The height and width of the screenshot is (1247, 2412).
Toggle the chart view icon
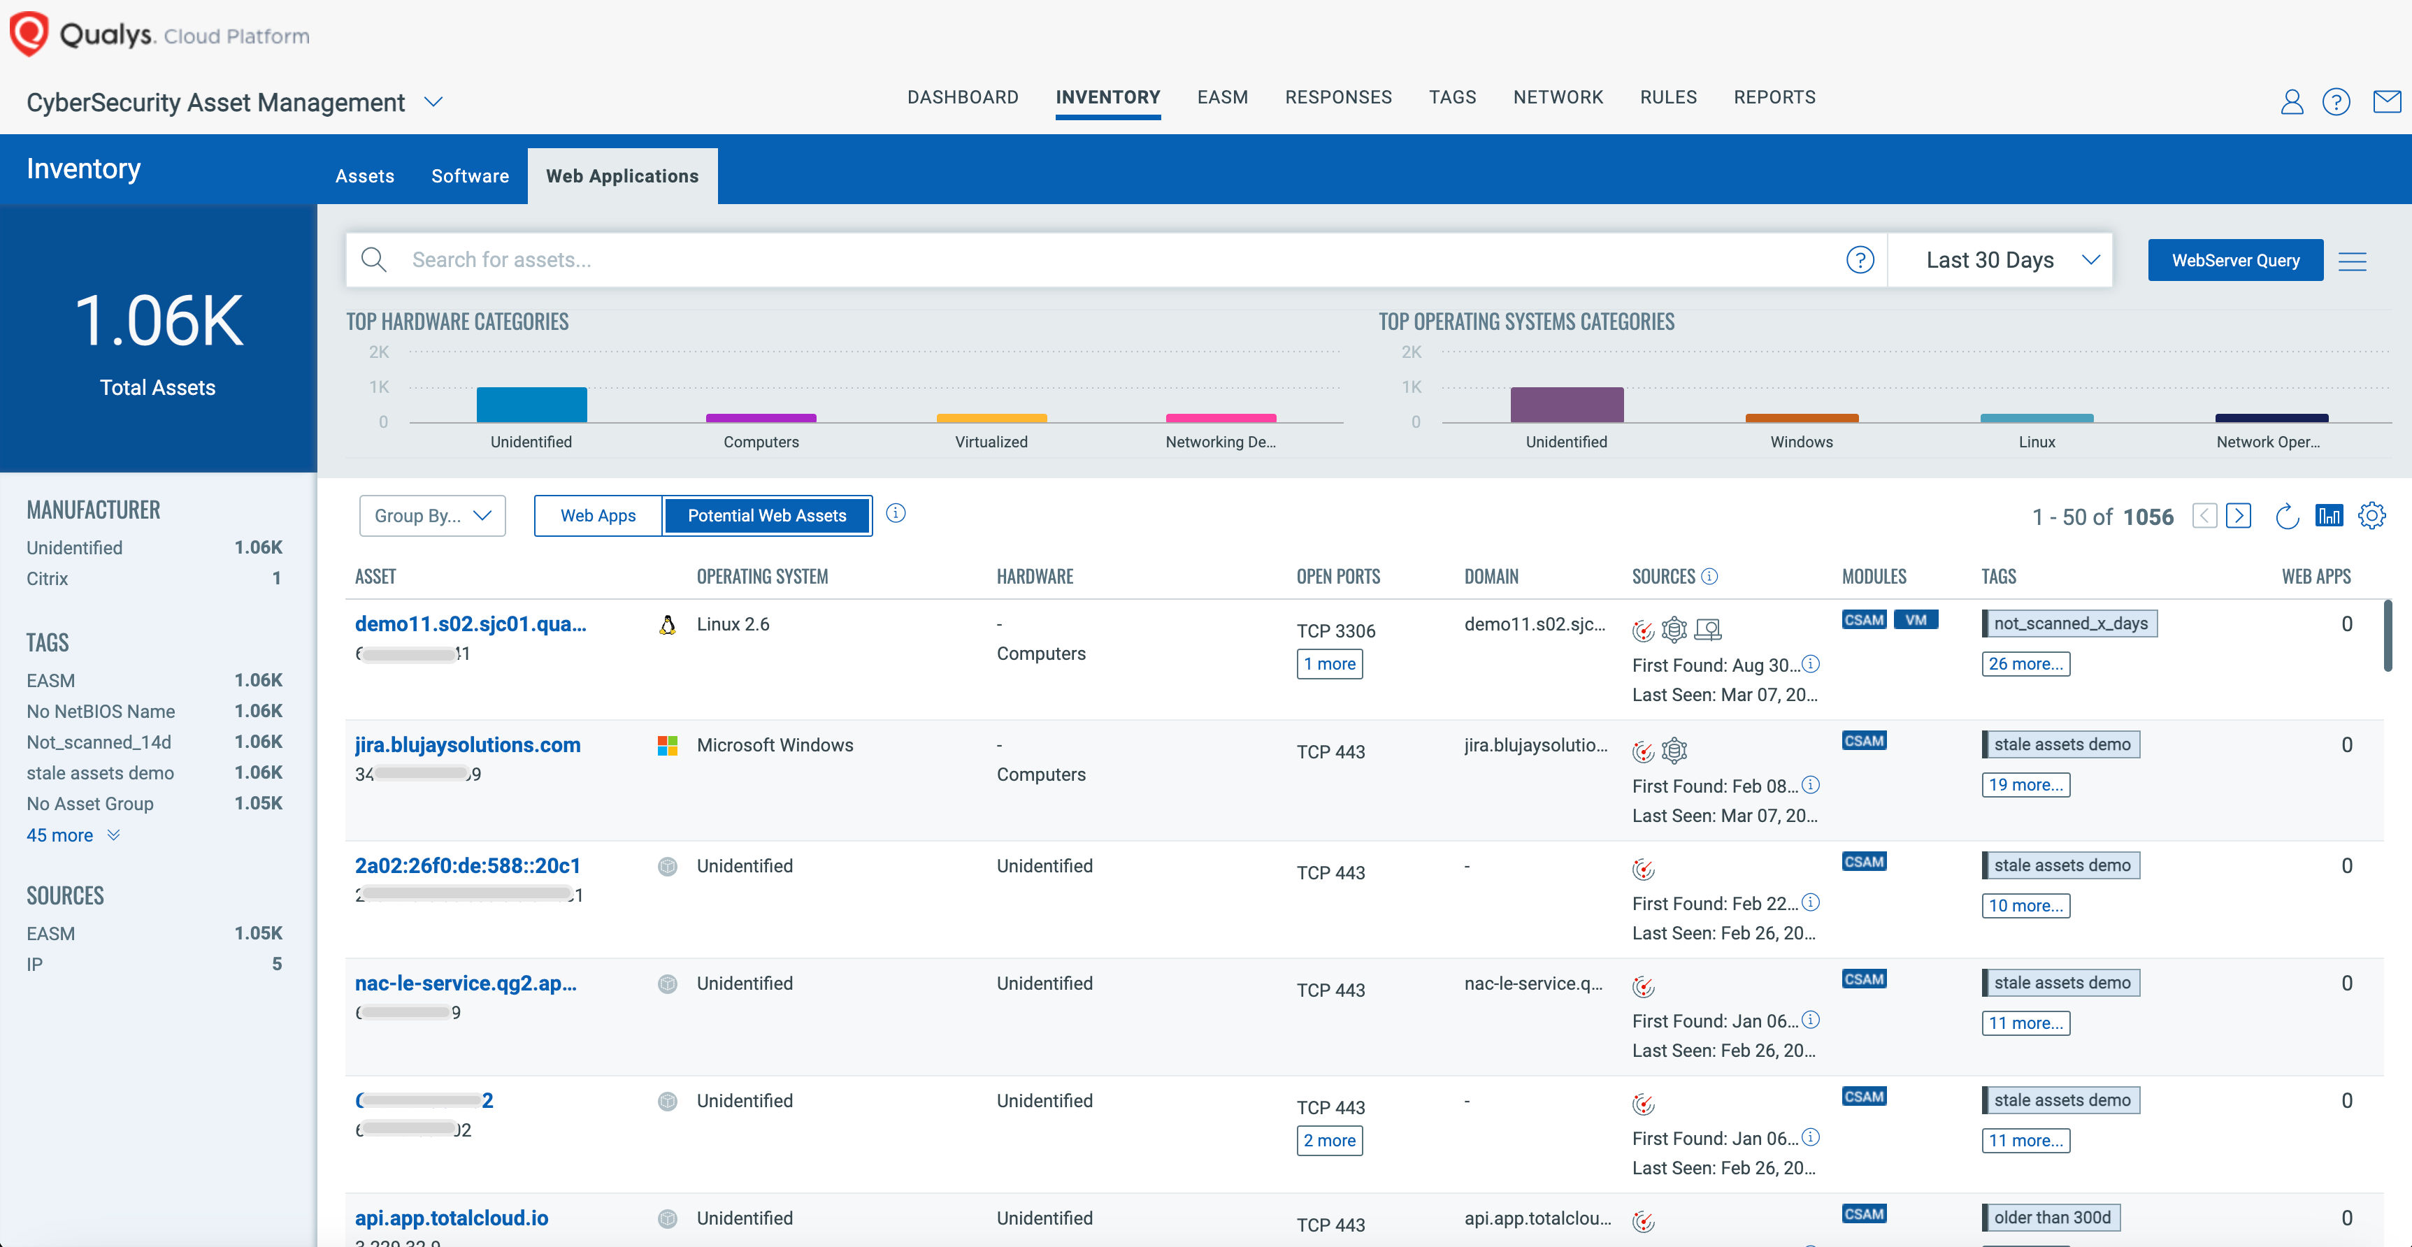(x=2329, y=516)
